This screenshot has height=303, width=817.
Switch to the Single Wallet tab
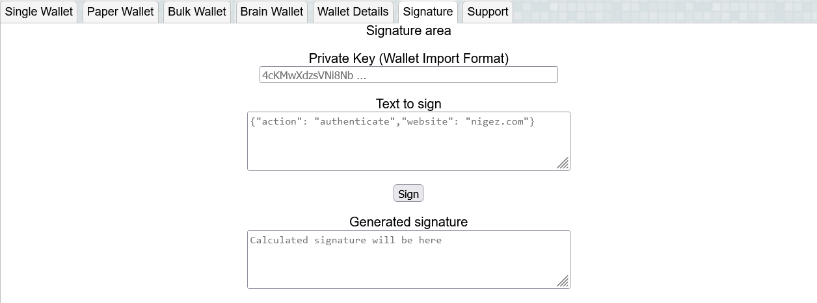(39, 12)
